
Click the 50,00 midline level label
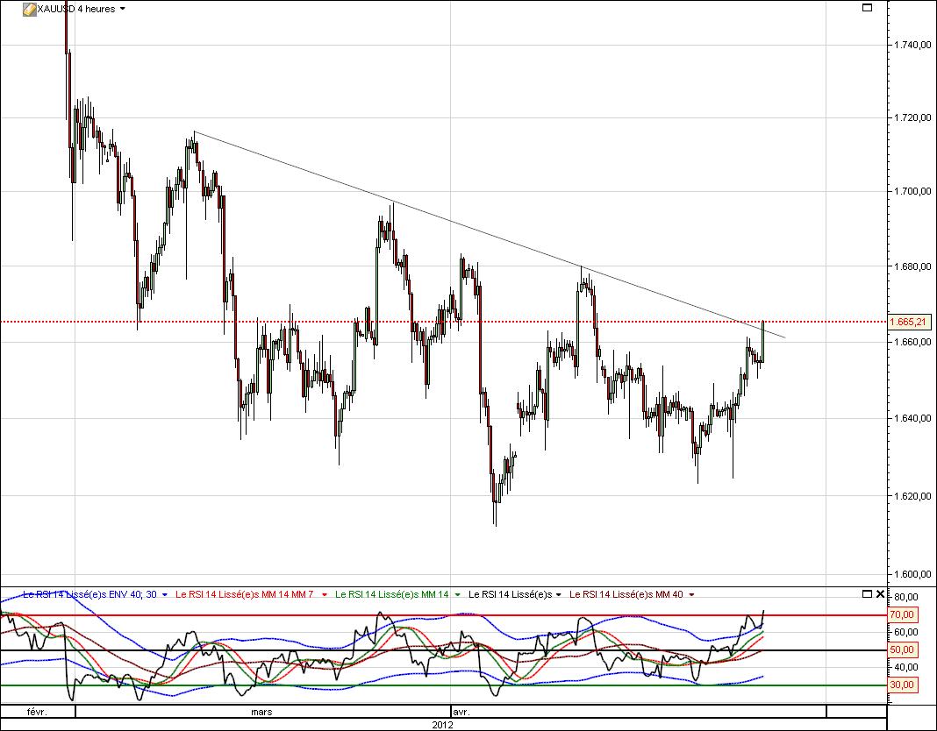click(x=904, y=651)
